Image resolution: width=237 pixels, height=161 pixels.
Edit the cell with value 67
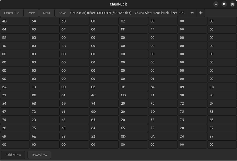tap(15, 112)
